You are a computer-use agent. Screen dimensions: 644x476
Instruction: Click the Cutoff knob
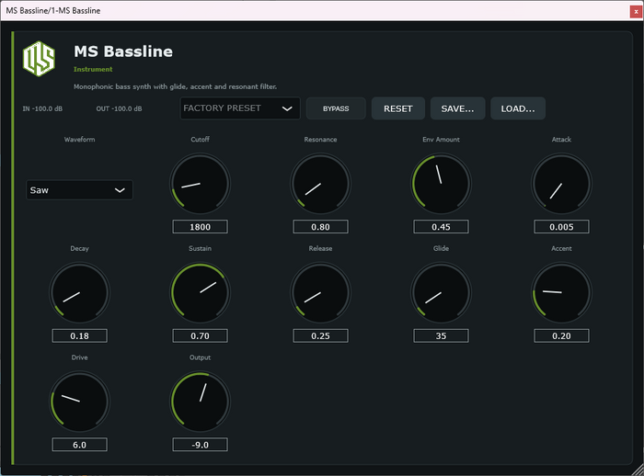pos(200,184)
